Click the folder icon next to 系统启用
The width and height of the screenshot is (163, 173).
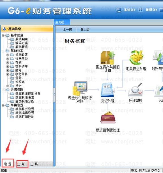(12, 39)
